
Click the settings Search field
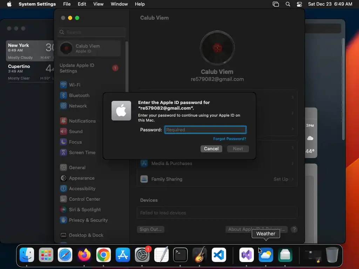92,32
